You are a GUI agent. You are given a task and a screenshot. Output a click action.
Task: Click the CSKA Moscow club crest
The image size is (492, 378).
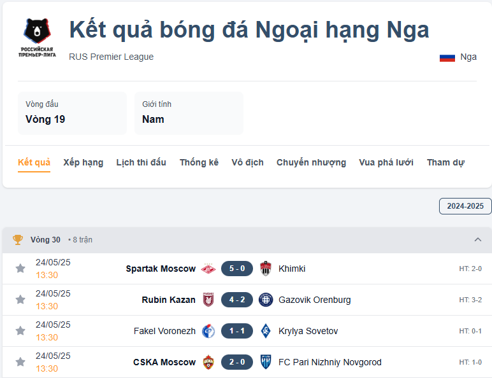coord(208,362)
